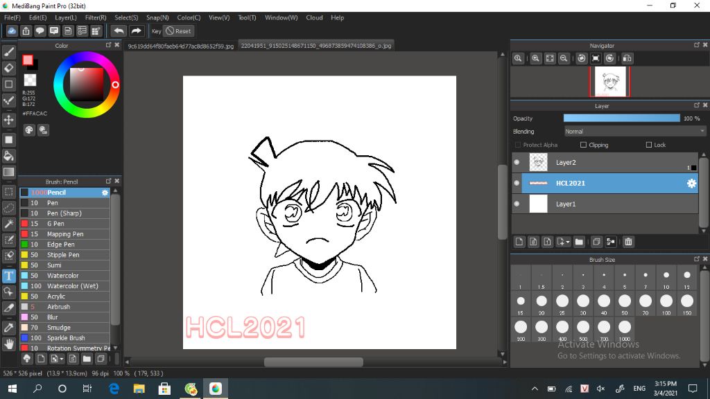Select the Bucket fill tool

[8, 156]
